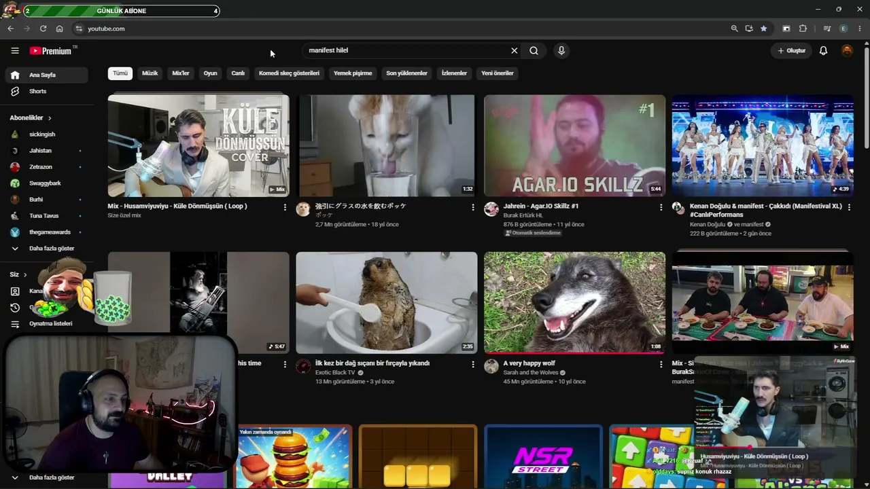Open the Tuna Tavus channel subscription
This screenshot has width=870, height=489.
coord(46,216)
